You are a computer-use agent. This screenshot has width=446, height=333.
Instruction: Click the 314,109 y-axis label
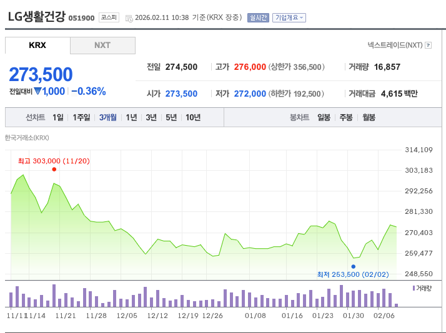click(419, 150)
